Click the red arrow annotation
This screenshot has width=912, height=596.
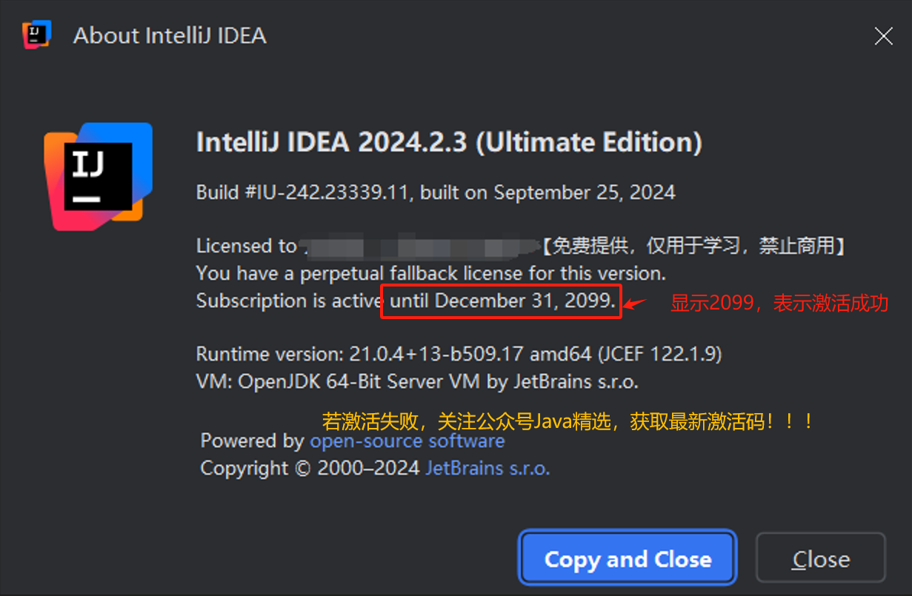coord(635,303)
